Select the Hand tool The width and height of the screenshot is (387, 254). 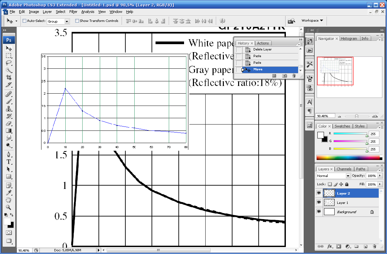(9, 200)
